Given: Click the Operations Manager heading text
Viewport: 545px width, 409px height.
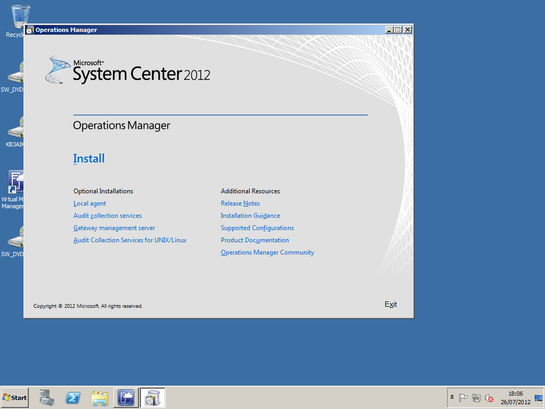Looking at the screenshot, I should (x=122, y=126).
